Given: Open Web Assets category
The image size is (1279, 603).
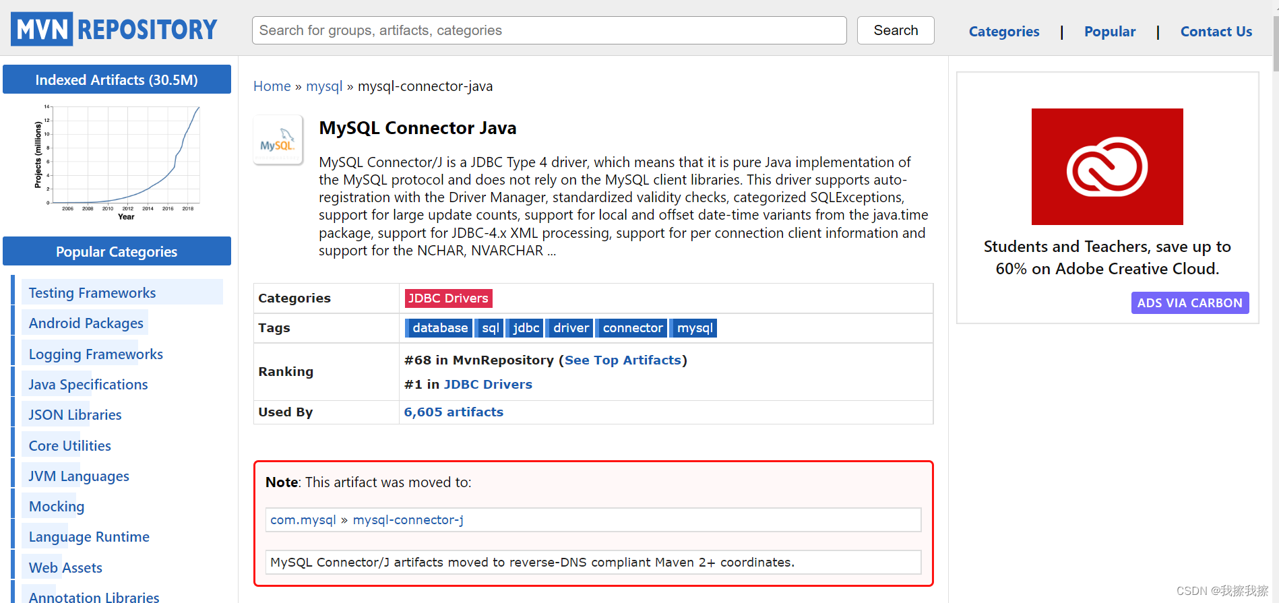Looking at the screenshot, I should pos(65,568).
